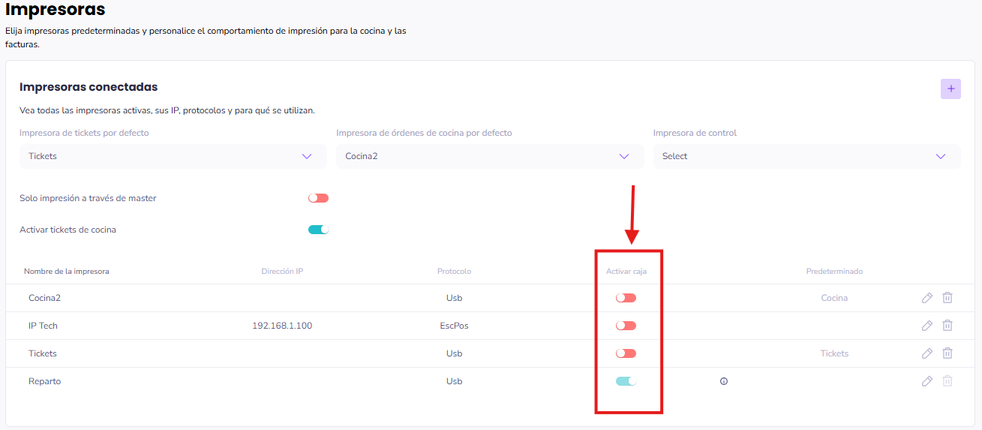This screenshot has width=982, height=430.
Task: Delete the Cocina2 printer with trash icon
Action: tap(947, 298)
